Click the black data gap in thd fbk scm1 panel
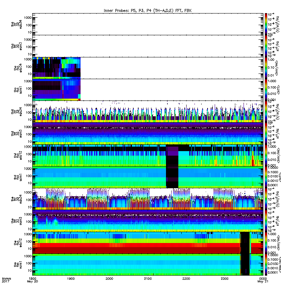Screen dimensions: 281x300 click(172, 177)
